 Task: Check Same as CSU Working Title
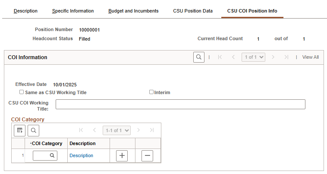[22, 92]
